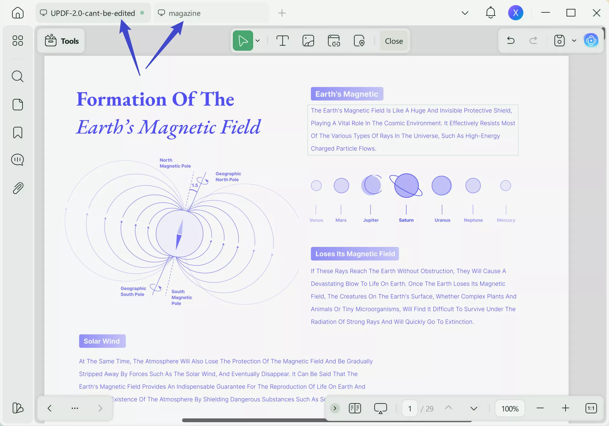
Task: Start slideshow presentation mode
Action: pyautogui.click(x=380, y=408)
